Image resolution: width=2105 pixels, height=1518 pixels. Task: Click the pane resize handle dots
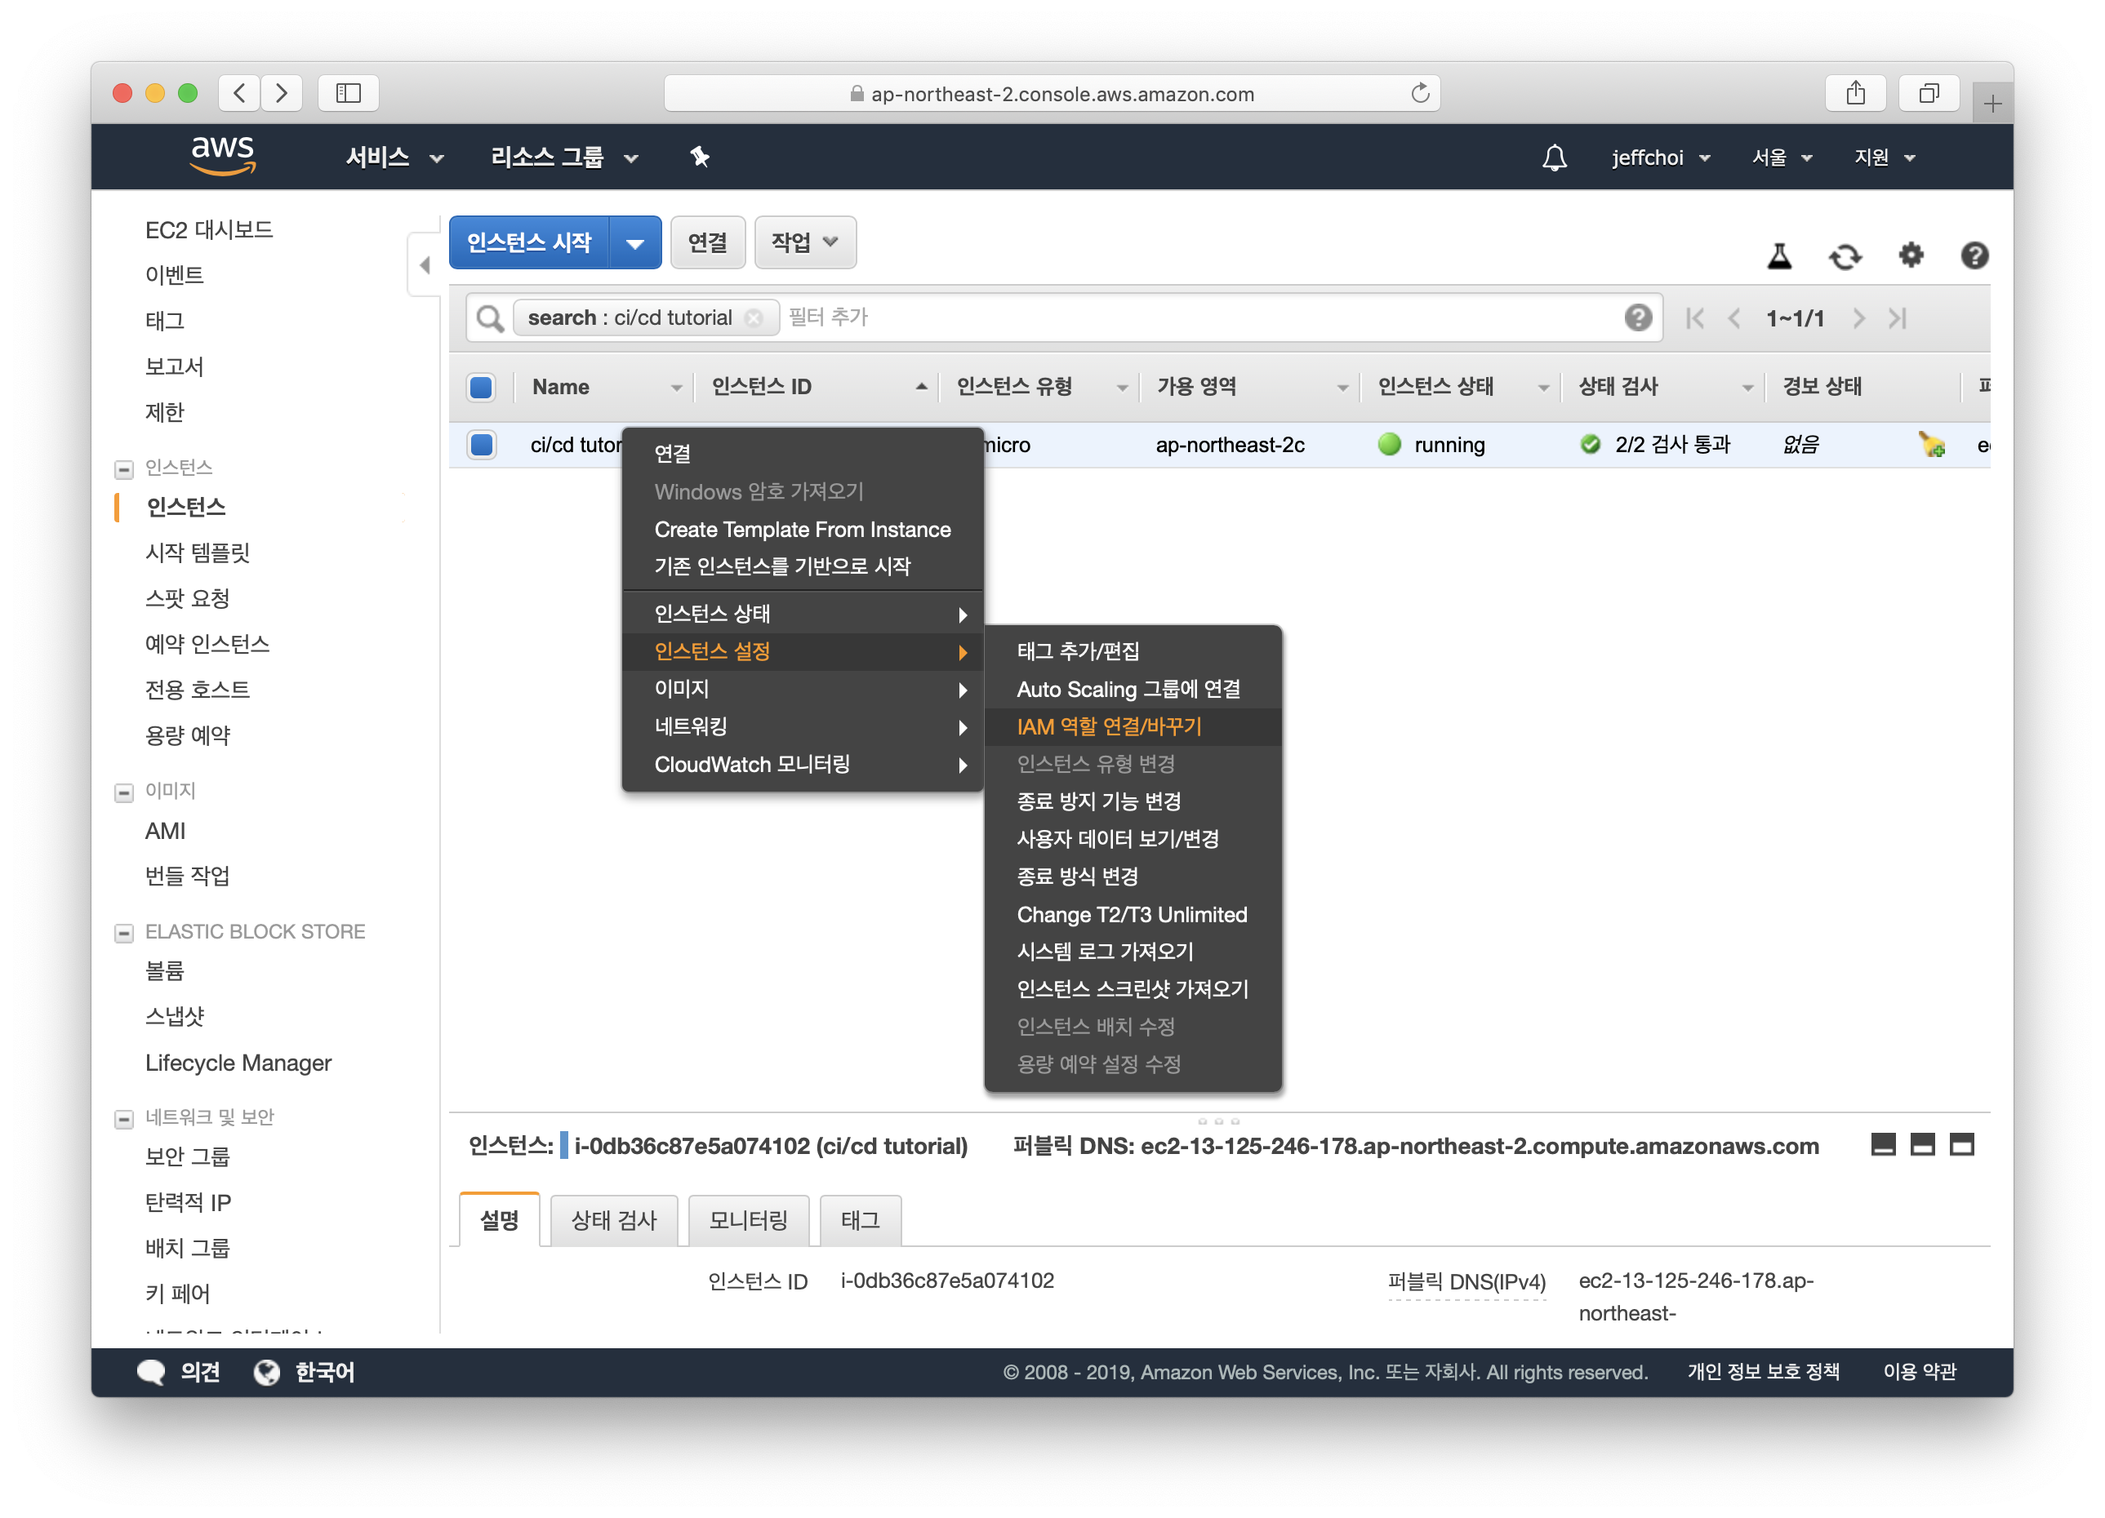[1218, 1121]
